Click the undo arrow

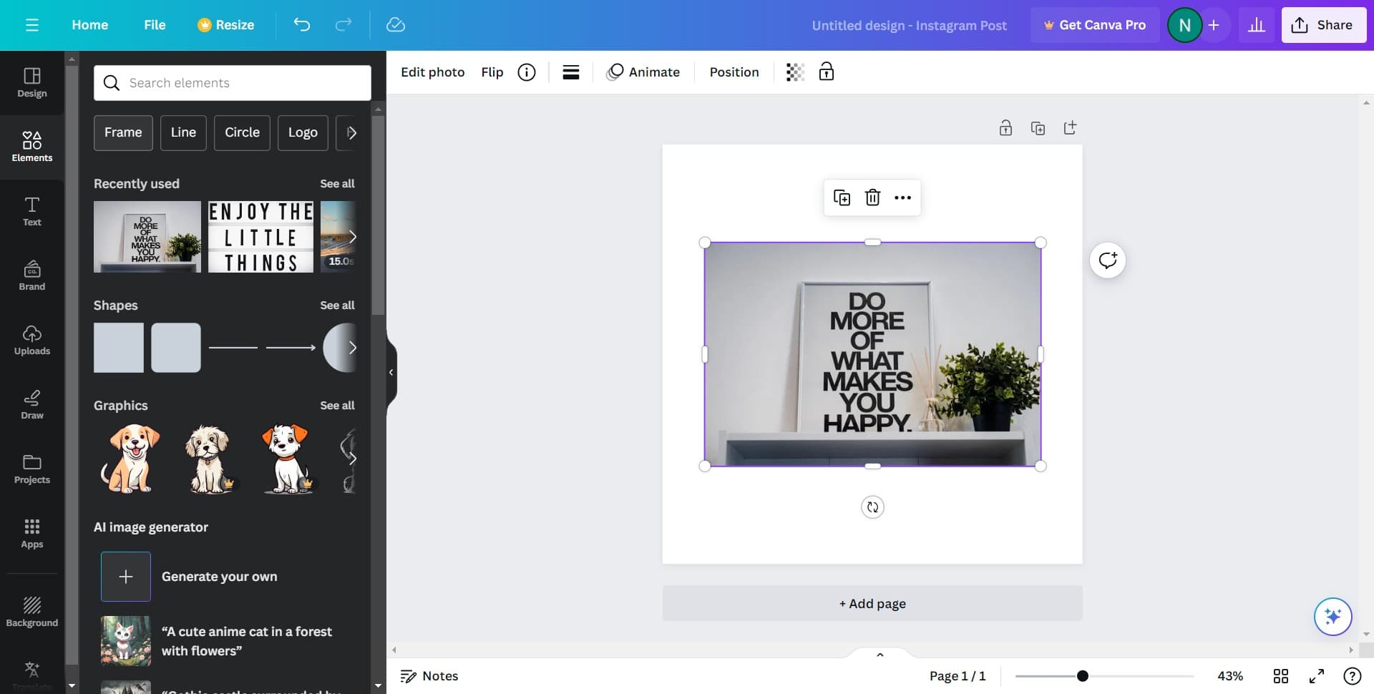coord(301,25)
